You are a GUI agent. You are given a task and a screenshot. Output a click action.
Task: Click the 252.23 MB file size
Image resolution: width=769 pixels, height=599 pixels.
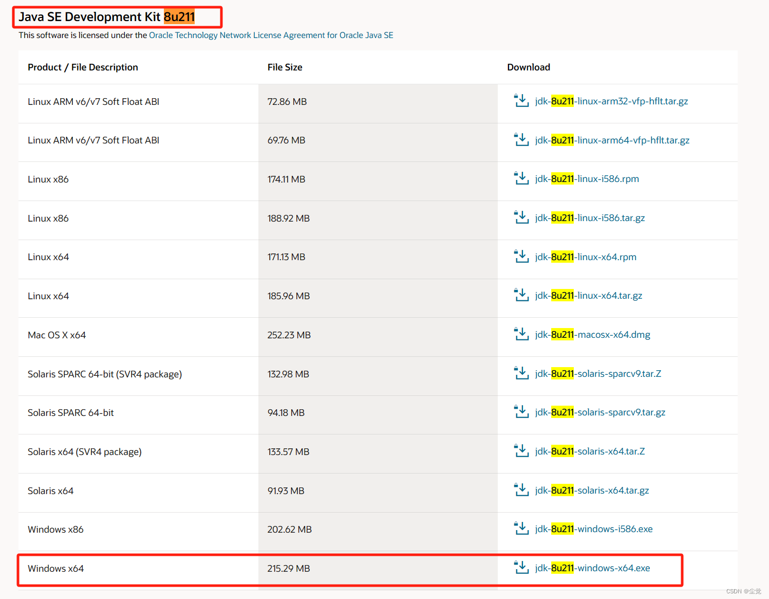(289, 335)
